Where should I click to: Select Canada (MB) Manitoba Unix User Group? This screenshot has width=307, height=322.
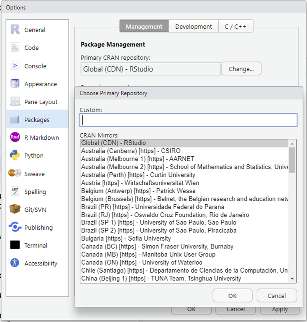pyautogui.click(x=184, y=254)
